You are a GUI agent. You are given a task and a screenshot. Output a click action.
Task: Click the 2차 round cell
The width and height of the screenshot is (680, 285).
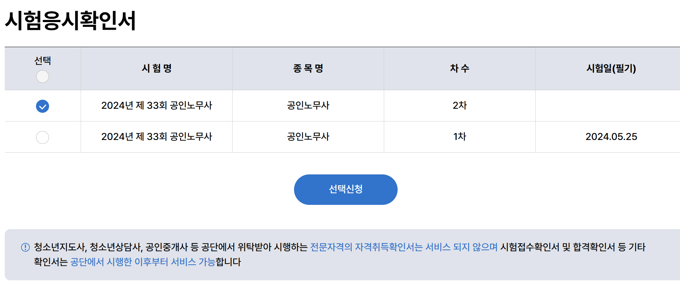[x=460, y=106]
